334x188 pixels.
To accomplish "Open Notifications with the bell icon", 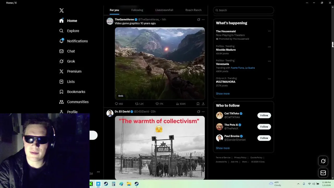I will point(74,41).
